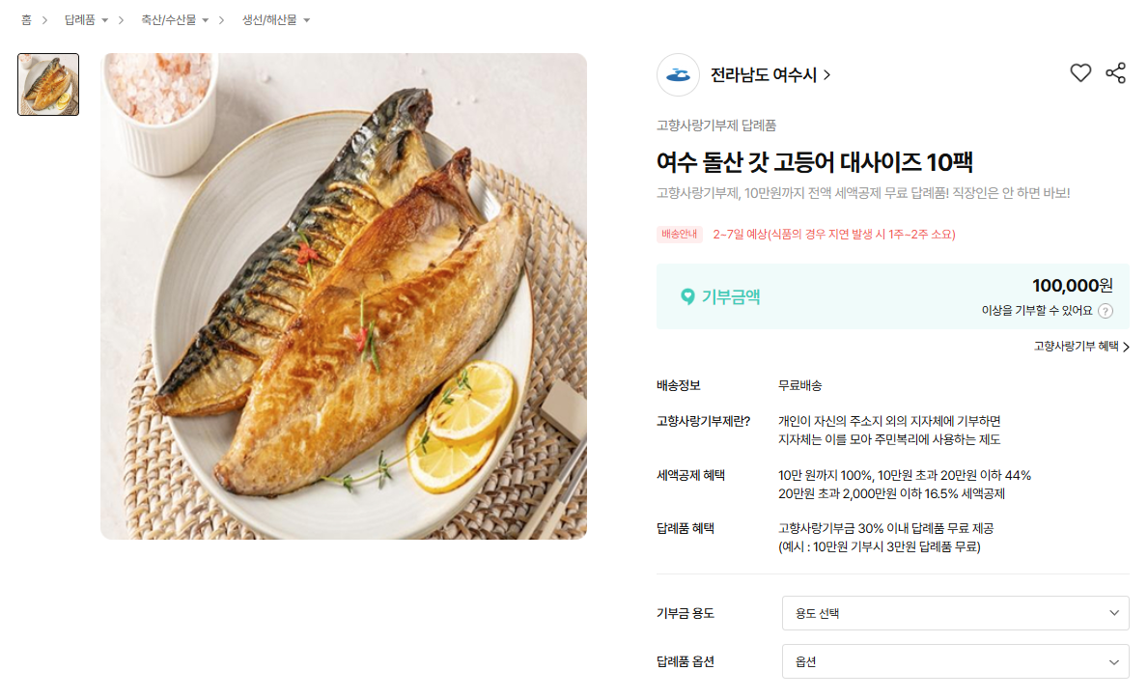Click the Yeosu city logo icon

point(678,74)
